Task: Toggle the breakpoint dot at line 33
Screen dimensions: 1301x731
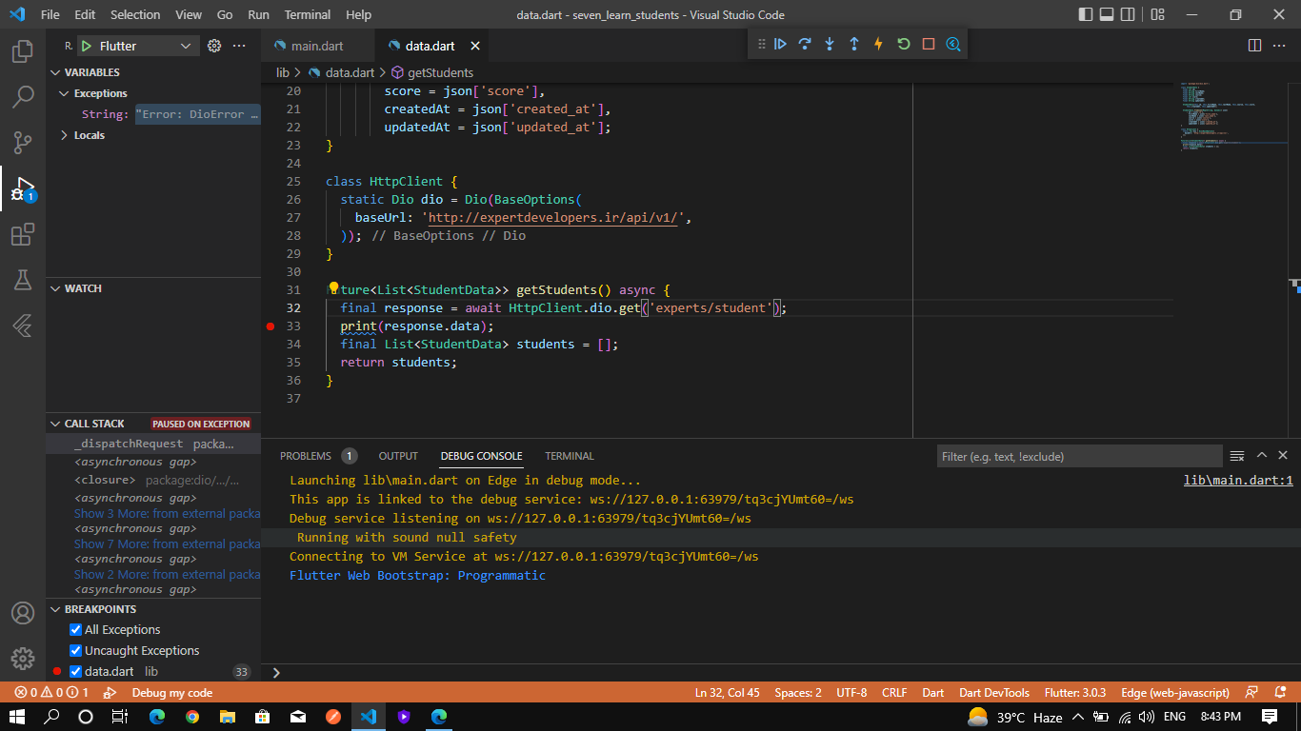Action: click(270, 326)
